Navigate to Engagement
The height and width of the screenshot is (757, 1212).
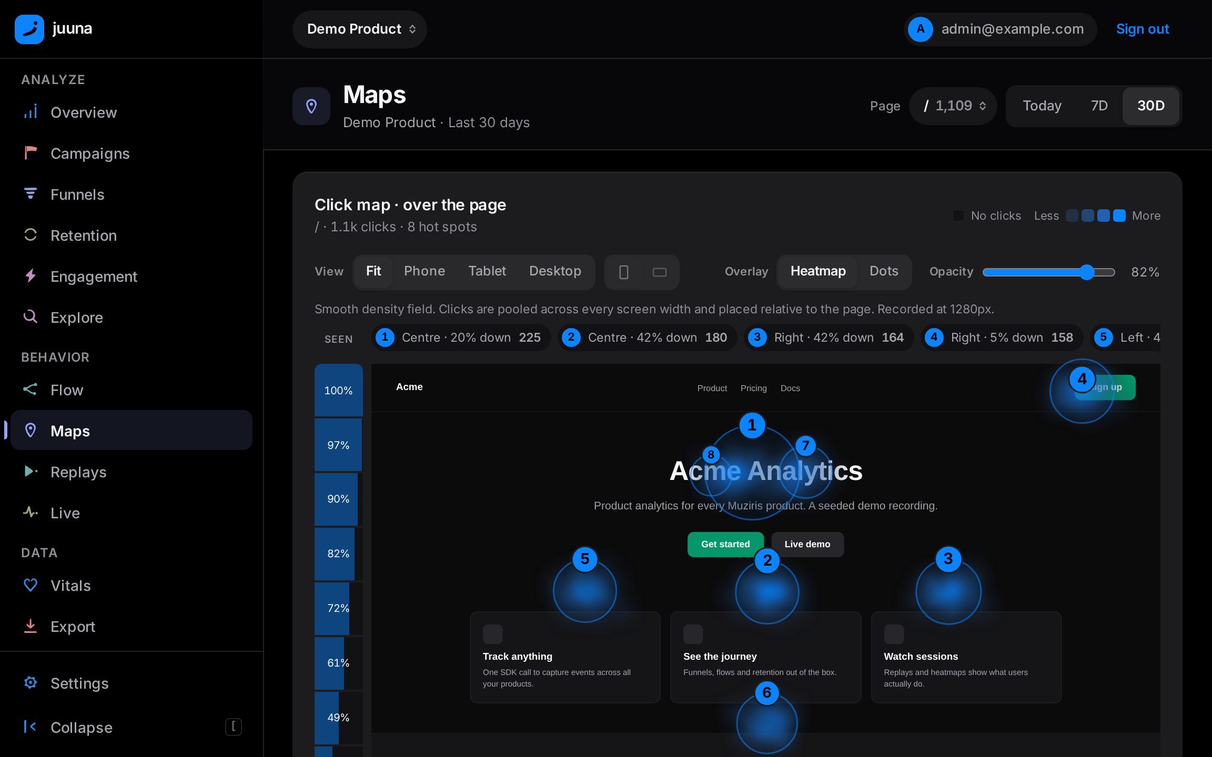coord(131,277)
